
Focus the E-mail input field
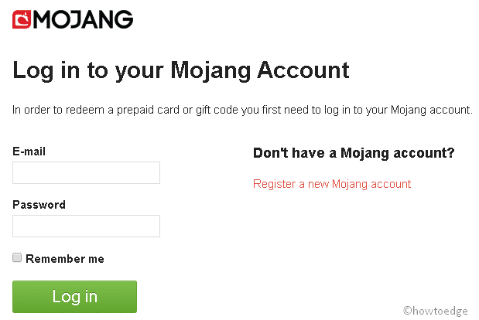click(86, 172)
